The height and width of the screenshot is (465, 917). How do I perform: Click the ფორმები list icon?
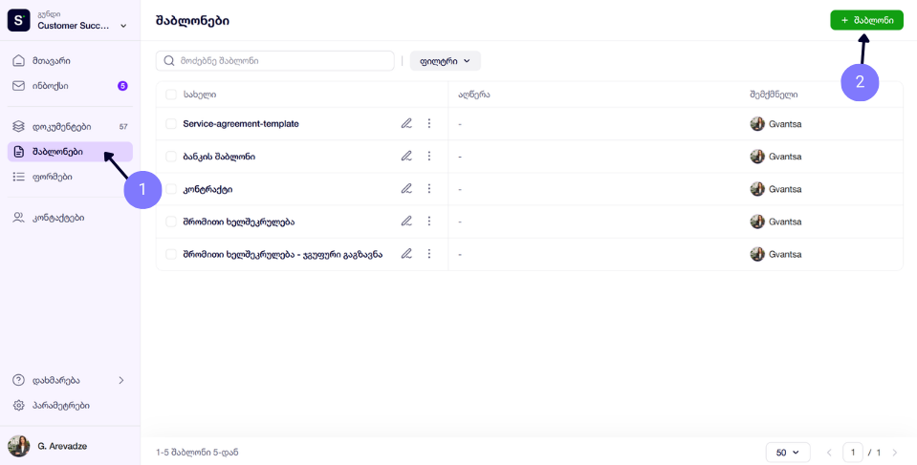19,177
